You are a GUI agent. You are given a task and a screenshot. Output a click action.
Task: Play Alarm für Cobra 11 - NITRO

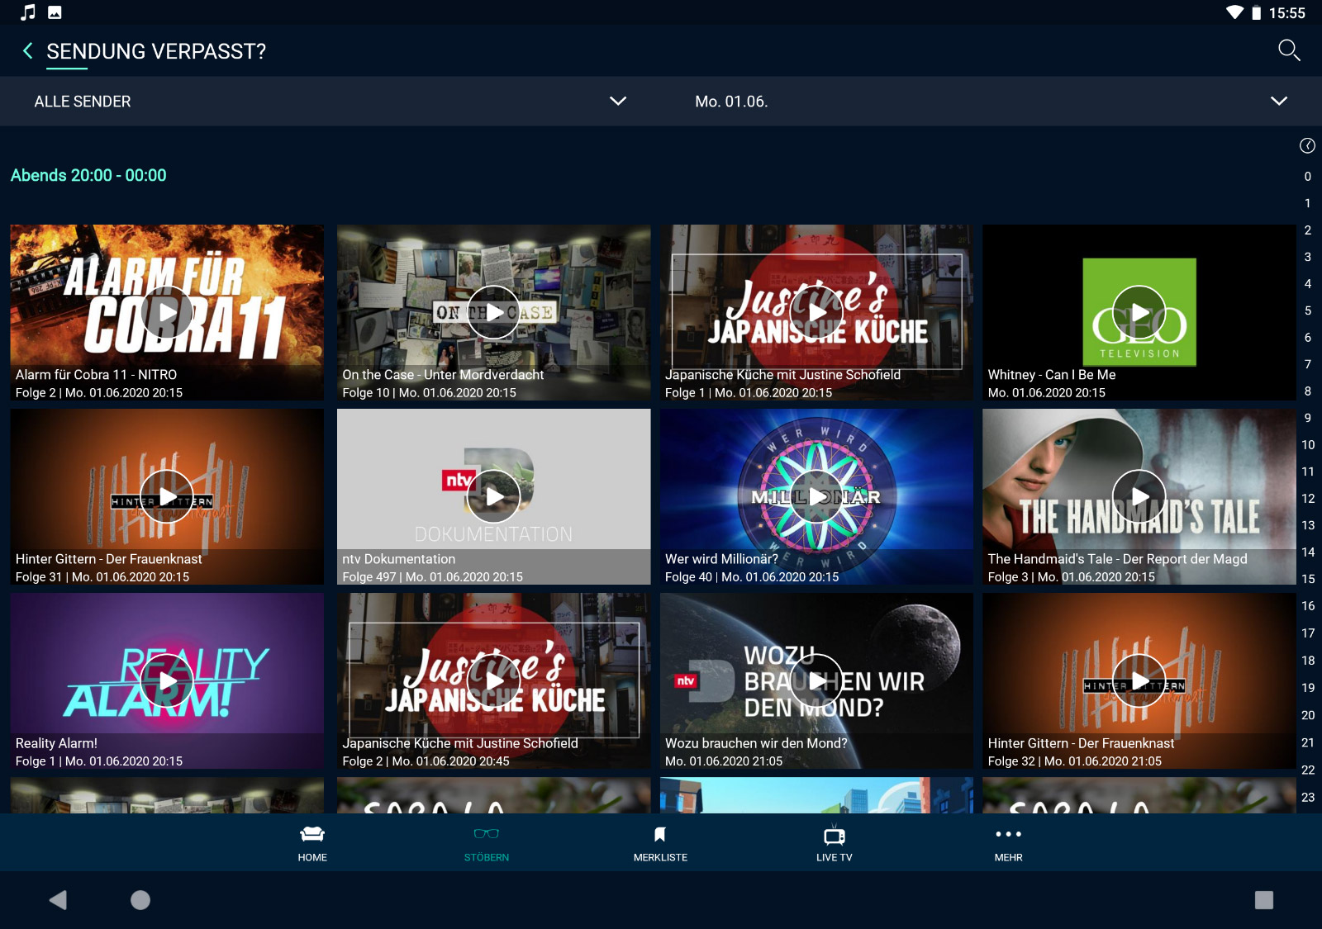coord(167,312)
